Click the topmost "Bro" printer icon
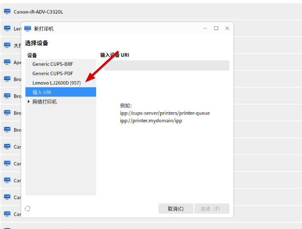 7,79
